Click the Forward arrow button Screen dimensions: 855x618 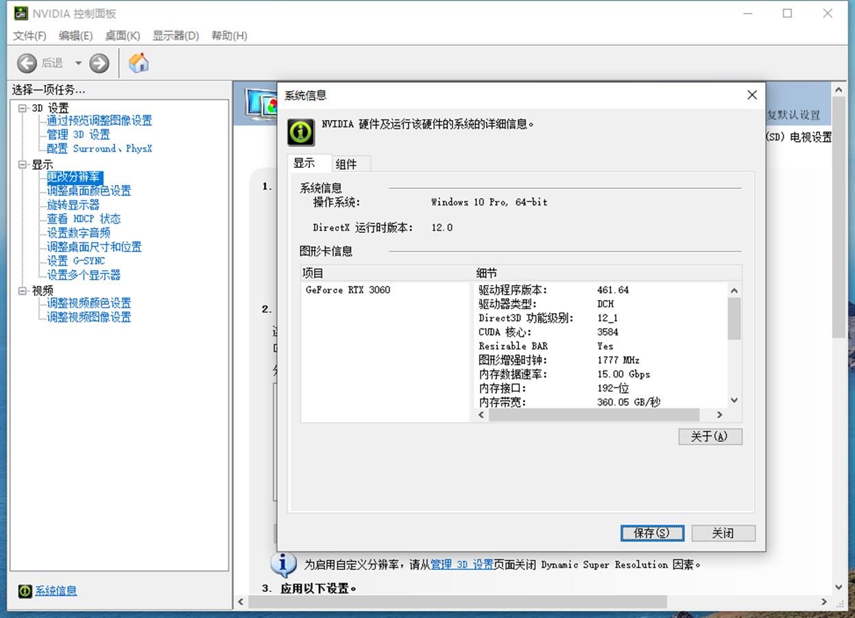click(99, 63)
